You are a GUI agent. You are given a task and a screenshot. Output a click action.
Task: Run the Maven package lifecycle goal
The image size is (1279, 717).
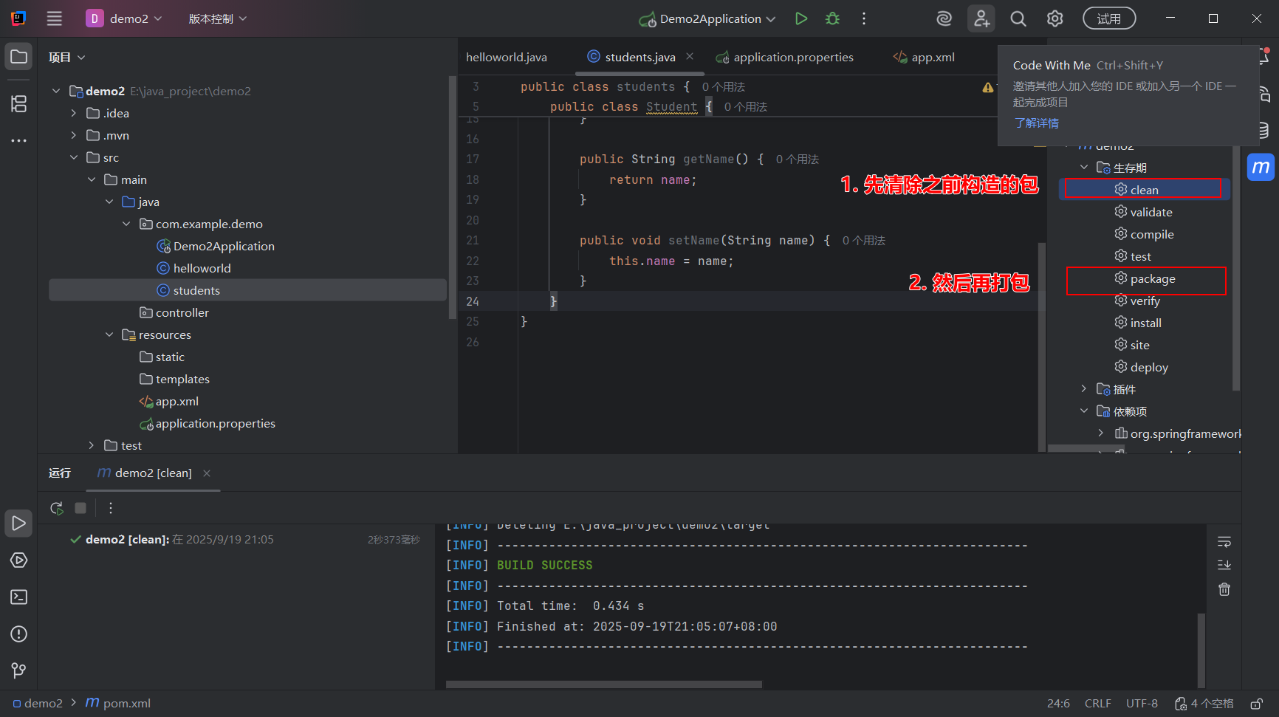pos(1152,279)
